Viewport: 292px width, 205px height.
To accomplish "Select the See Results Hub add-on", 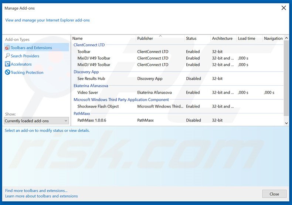I will click(x=178, y=79).
